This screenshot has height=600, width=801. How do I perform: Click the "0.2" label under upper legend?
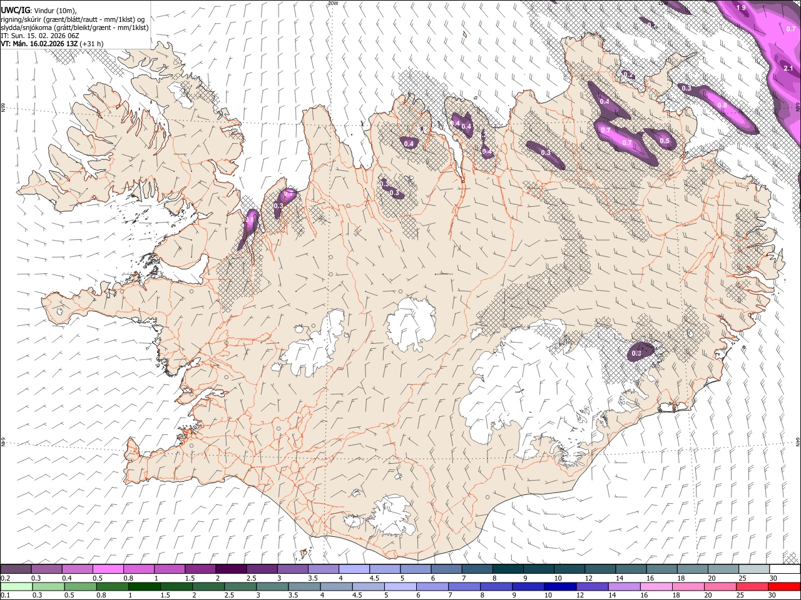(x=5, y=577)
